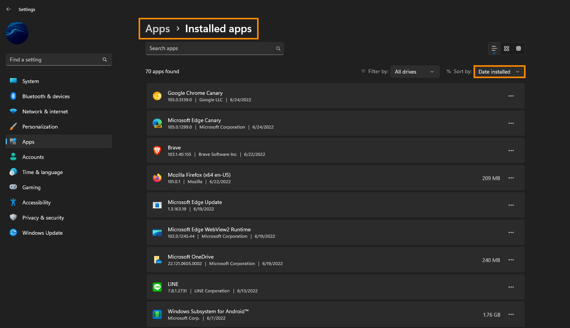Click the Wi-Fi network icon
This screenshot has height=328, width=570.
pos(13,111)
